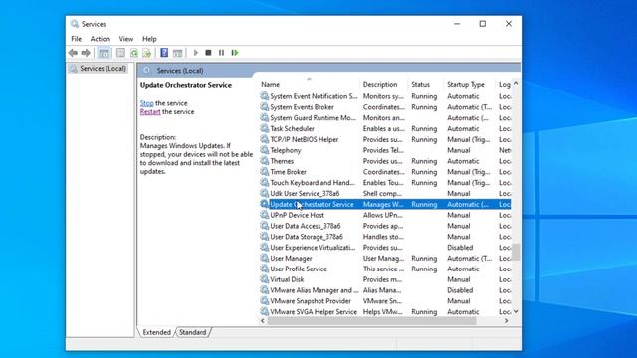
Task: Select the Update Orchestrator Service row
Action: [x=385, y=204]
